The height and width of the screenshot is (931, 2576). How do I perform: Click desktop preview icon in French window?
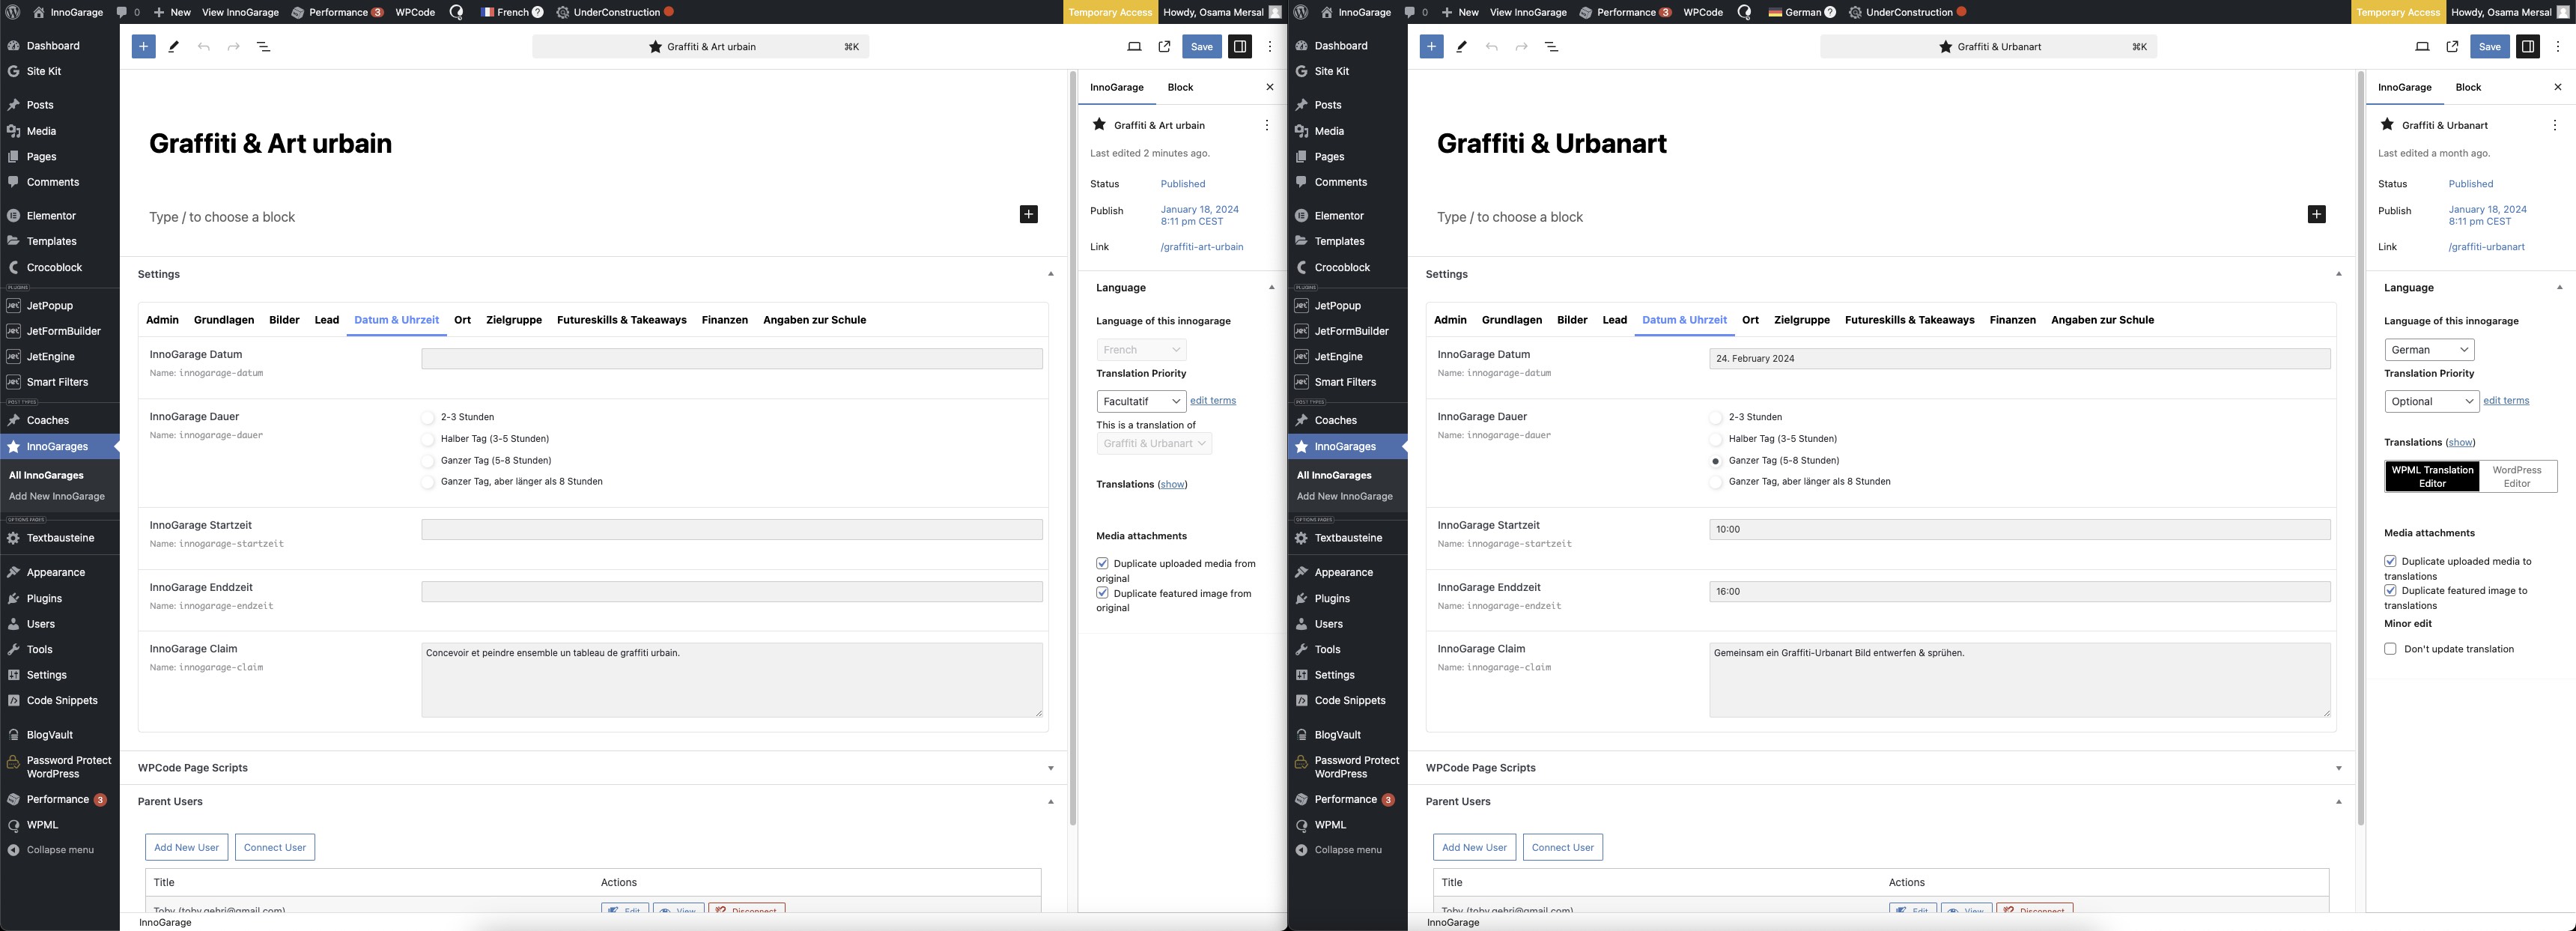pyautogui.click(x=1134, y=46)
